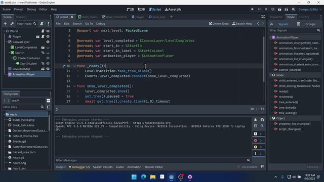Viewport: 324px width, 182px height.
Task: Run the project with the Play button
Action: pyautogui.click(x=252, y=9)
